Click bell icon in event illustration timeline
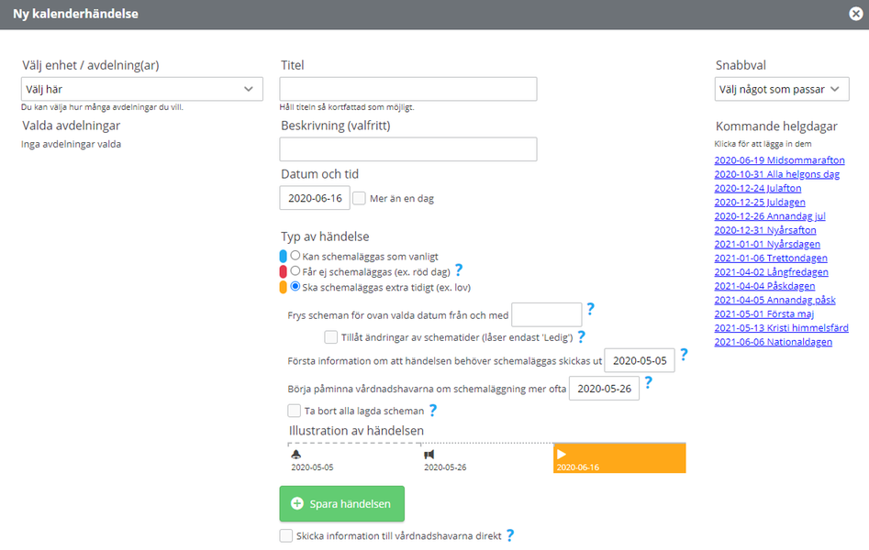Viewport: 869px width, 550px height. 296,455
